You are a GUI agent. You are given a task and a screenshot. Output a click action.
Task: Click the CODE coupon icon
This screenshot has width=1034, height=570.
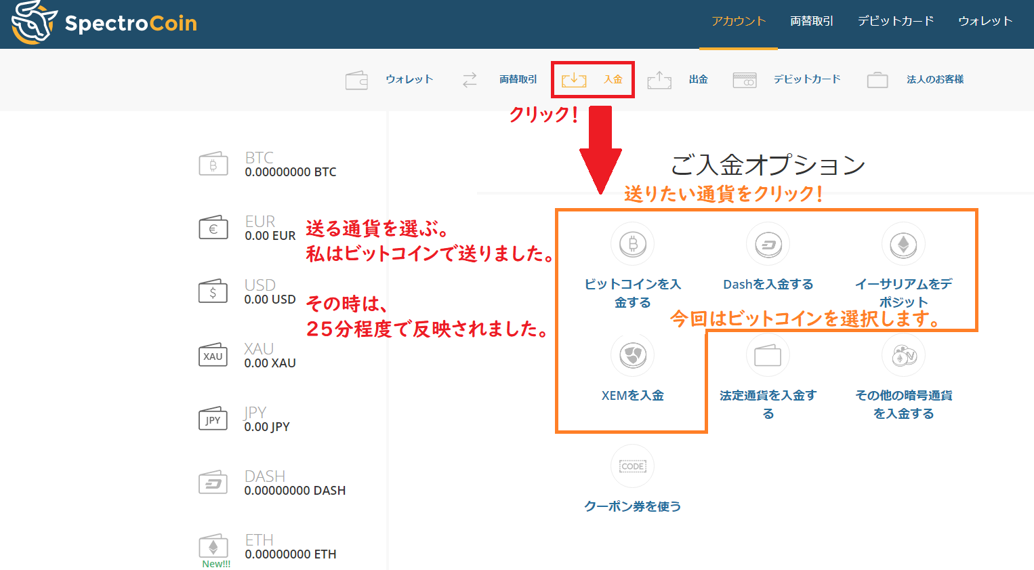(632, 466)
